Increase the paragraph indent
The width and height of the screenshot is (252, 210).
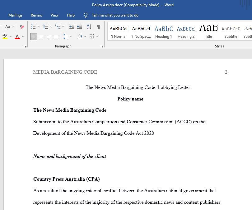79,27
